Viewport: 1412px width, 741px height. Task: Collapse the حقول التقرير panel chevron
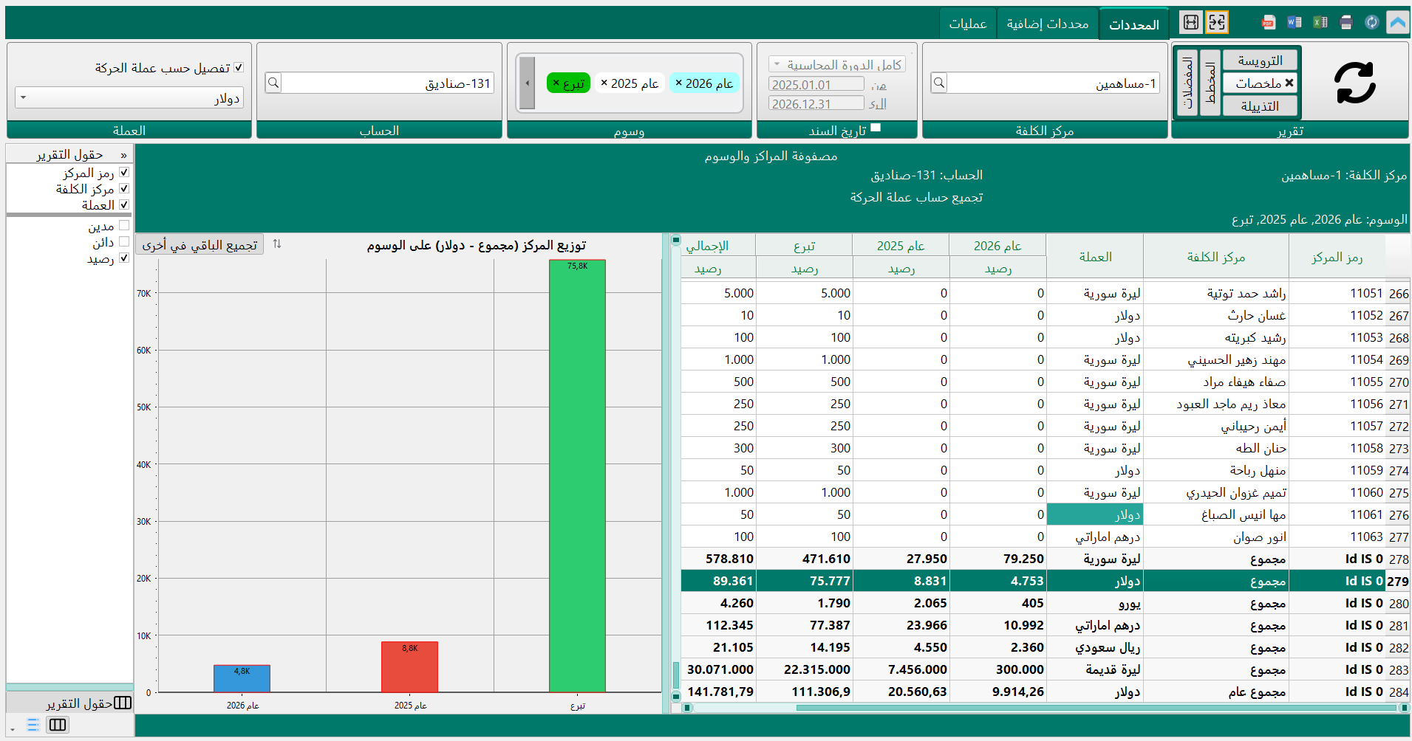click(x=124, y=155)
